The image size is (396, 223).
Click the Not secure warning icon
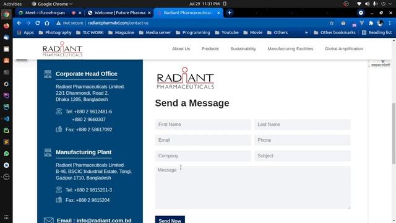tap(58, 23)
